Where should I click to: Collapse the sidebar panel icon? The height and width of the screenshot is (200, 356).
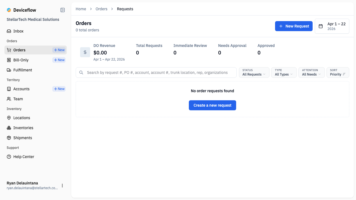(63, 10)
